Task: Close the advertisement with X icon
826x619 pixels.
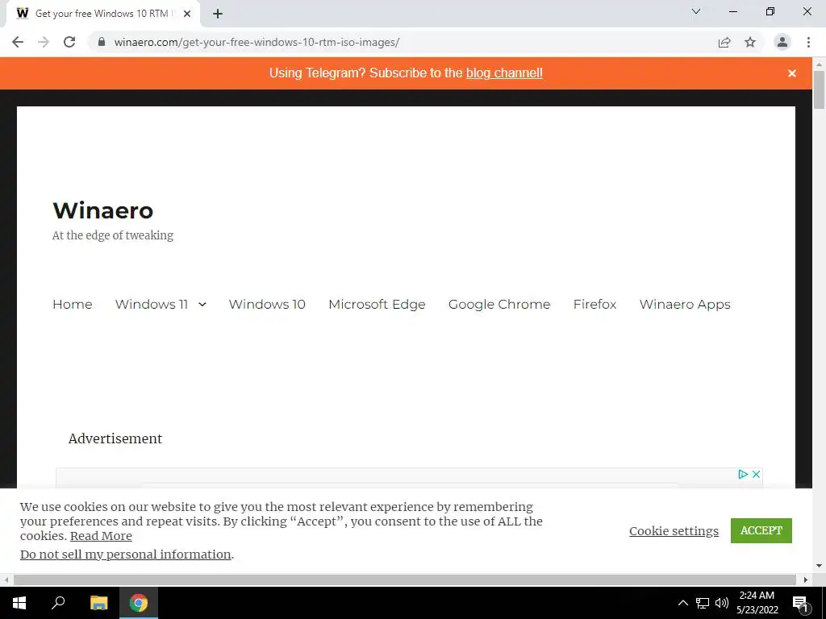Action: click(756, 474)
